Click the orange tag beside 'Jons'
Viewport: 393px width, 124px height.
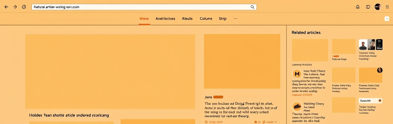tap(218, 97)
